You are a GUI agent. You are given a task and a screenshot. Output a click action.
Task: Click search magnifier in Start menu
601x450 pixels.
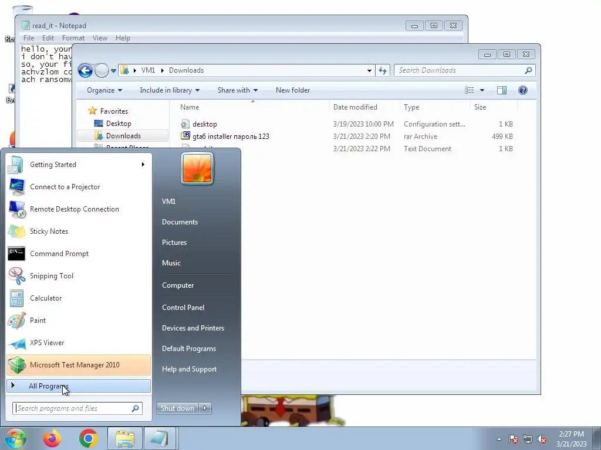(x=136, y=408)
